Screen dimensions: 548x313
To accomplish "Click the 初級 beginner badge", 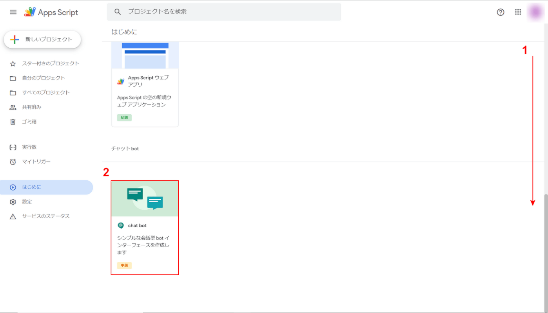I will 124,117.
